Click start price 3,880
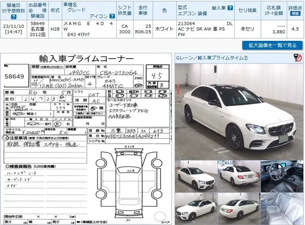305x225 pixels. pos(279,32)
